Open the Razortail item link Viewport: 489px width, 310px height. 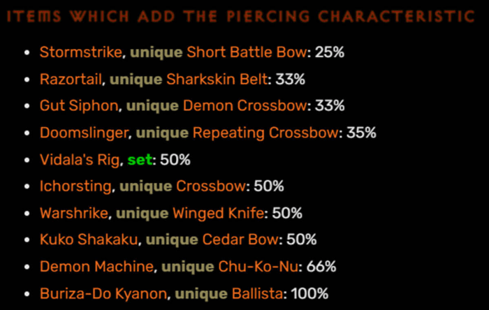(x=71, y=79)
